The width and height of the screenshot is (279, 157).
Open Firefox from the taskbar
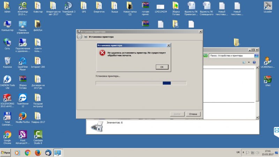pos(38,152)
